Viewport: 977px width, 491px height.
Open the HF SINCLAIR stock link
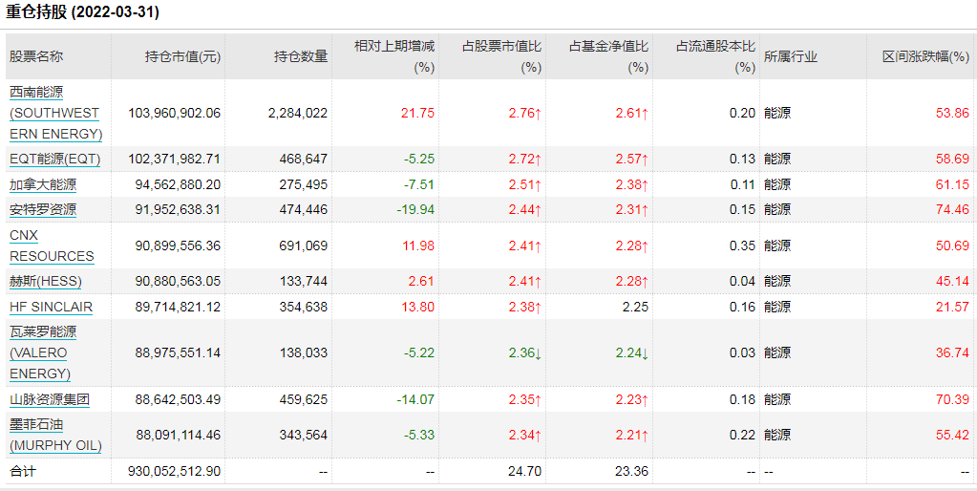coord(51,307)
